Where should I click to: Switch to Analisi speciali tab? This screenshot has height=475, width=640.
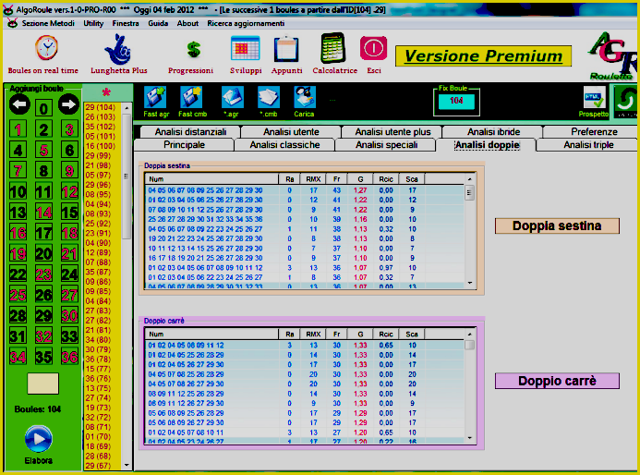point(386,145)
